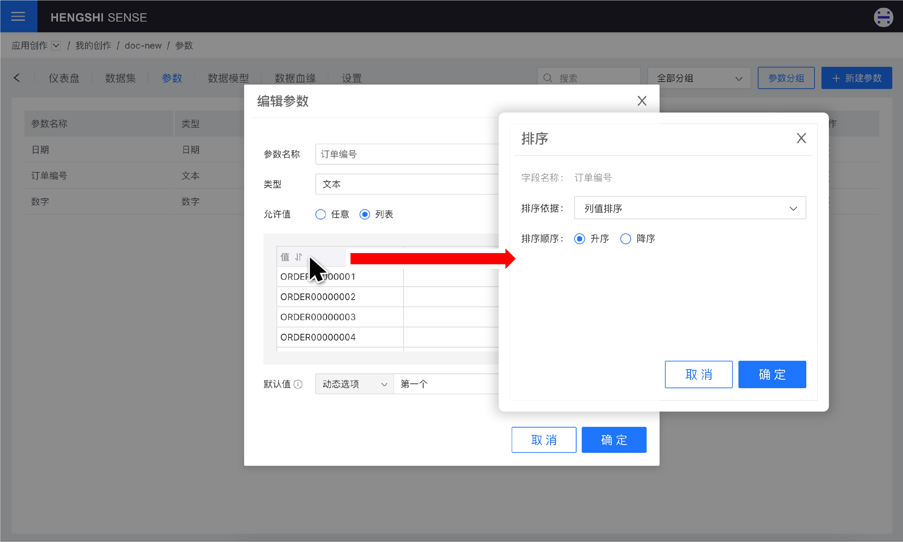Click the search magnifier icon
903x542 pixels.
(547, 78)
